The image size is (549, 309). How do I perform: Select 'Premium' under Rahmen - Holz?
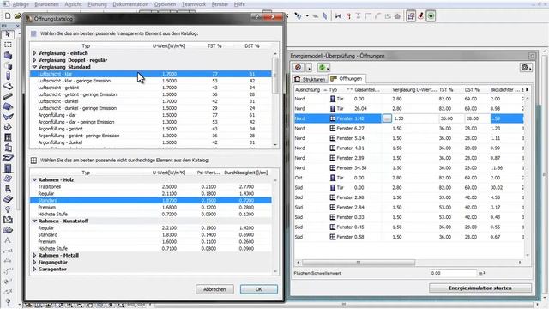(151, 208)
